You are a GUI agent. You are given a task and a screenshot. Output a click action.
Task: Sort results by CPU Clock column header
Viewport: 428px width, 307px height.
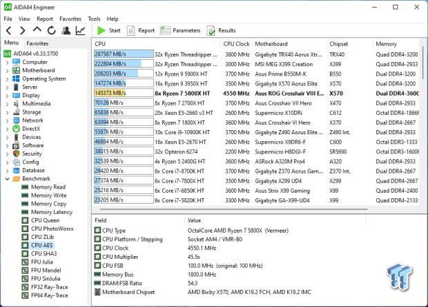237,43
